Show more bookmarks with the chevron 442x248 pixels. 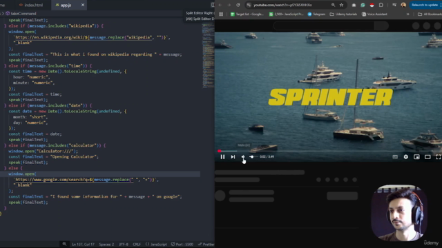[407, 14]
